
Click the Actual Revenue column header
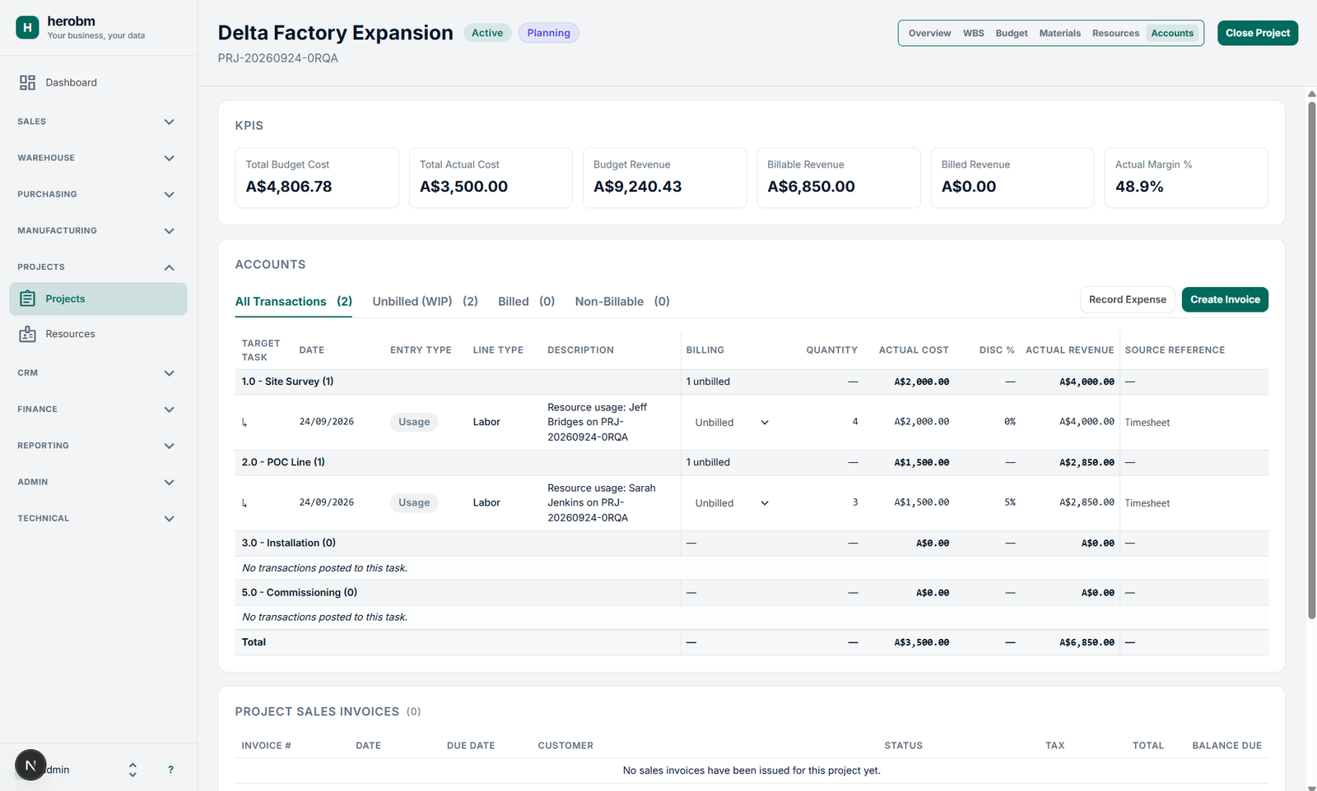(x=1069, y=350)
